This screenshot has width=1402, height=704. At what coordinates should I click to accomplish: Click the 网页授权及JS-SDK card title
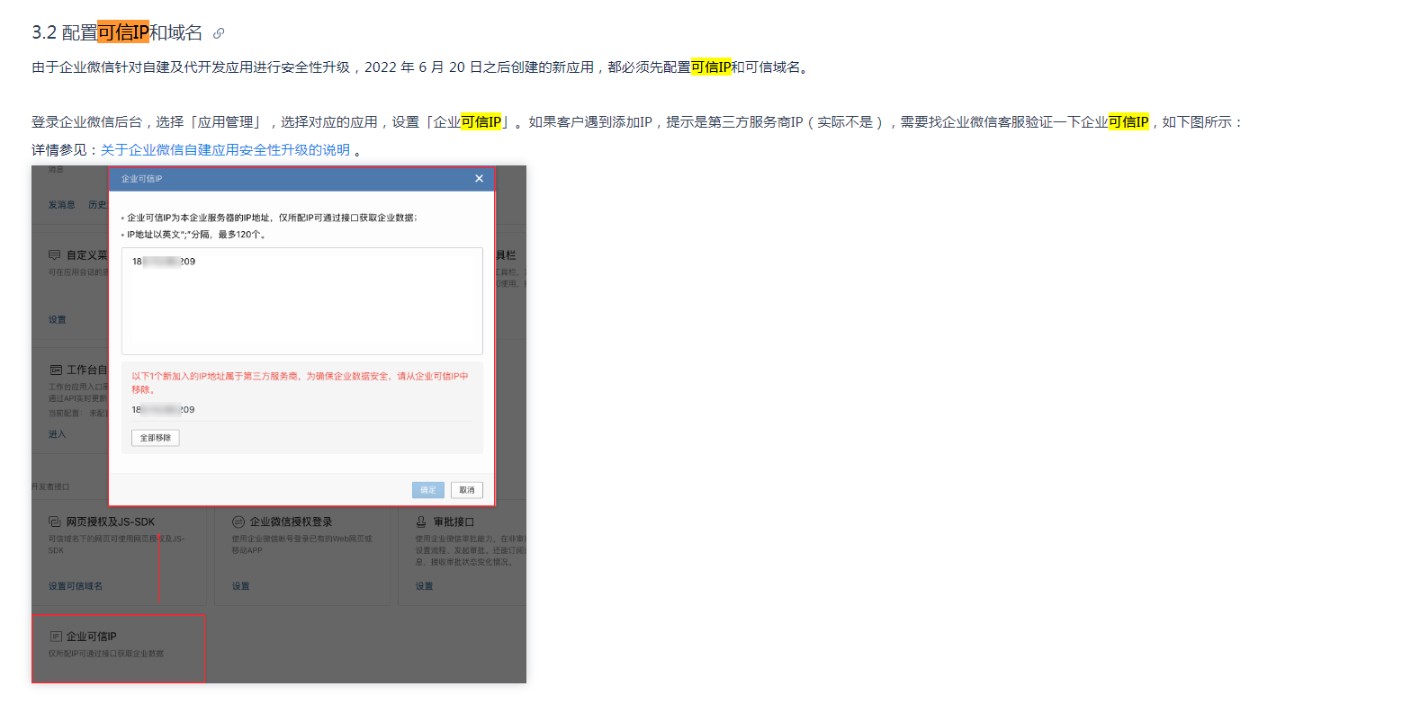point(111,521)
